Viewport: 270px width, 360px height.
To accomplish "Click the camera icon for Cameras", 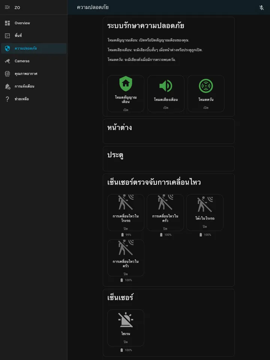I will point(7,61).
